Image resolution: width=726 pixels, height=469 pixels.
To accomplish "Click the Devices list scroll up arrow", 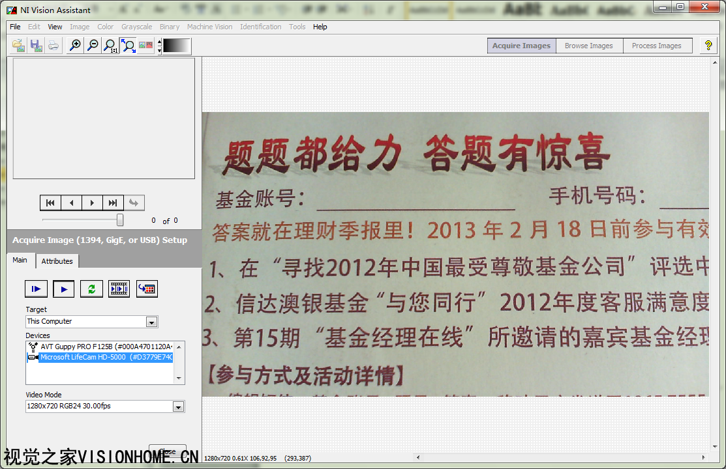I will pos(179,347).
